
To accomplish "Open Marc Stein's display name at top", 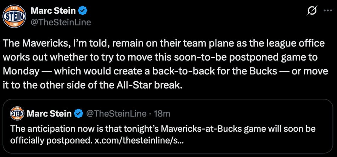I will 54,11.
